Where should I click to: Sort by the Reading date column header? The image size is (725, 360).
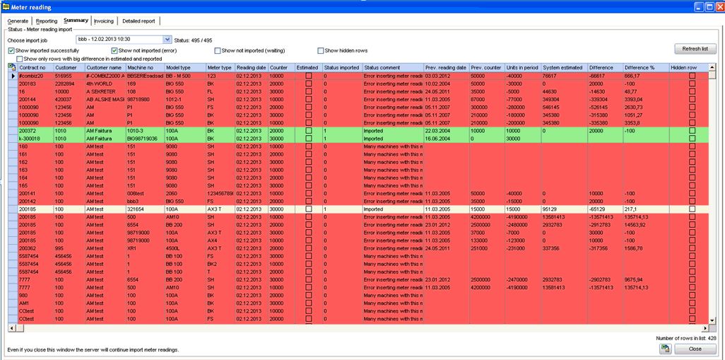click(x=251, y=67)
